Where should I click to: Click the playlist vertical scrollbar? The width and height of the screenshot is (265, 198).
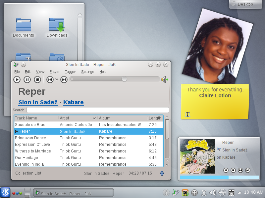167,139
